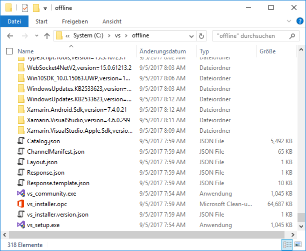Switch to details view in status bar
The width and height of the screenshot is (306, 251).
[288, 244]
